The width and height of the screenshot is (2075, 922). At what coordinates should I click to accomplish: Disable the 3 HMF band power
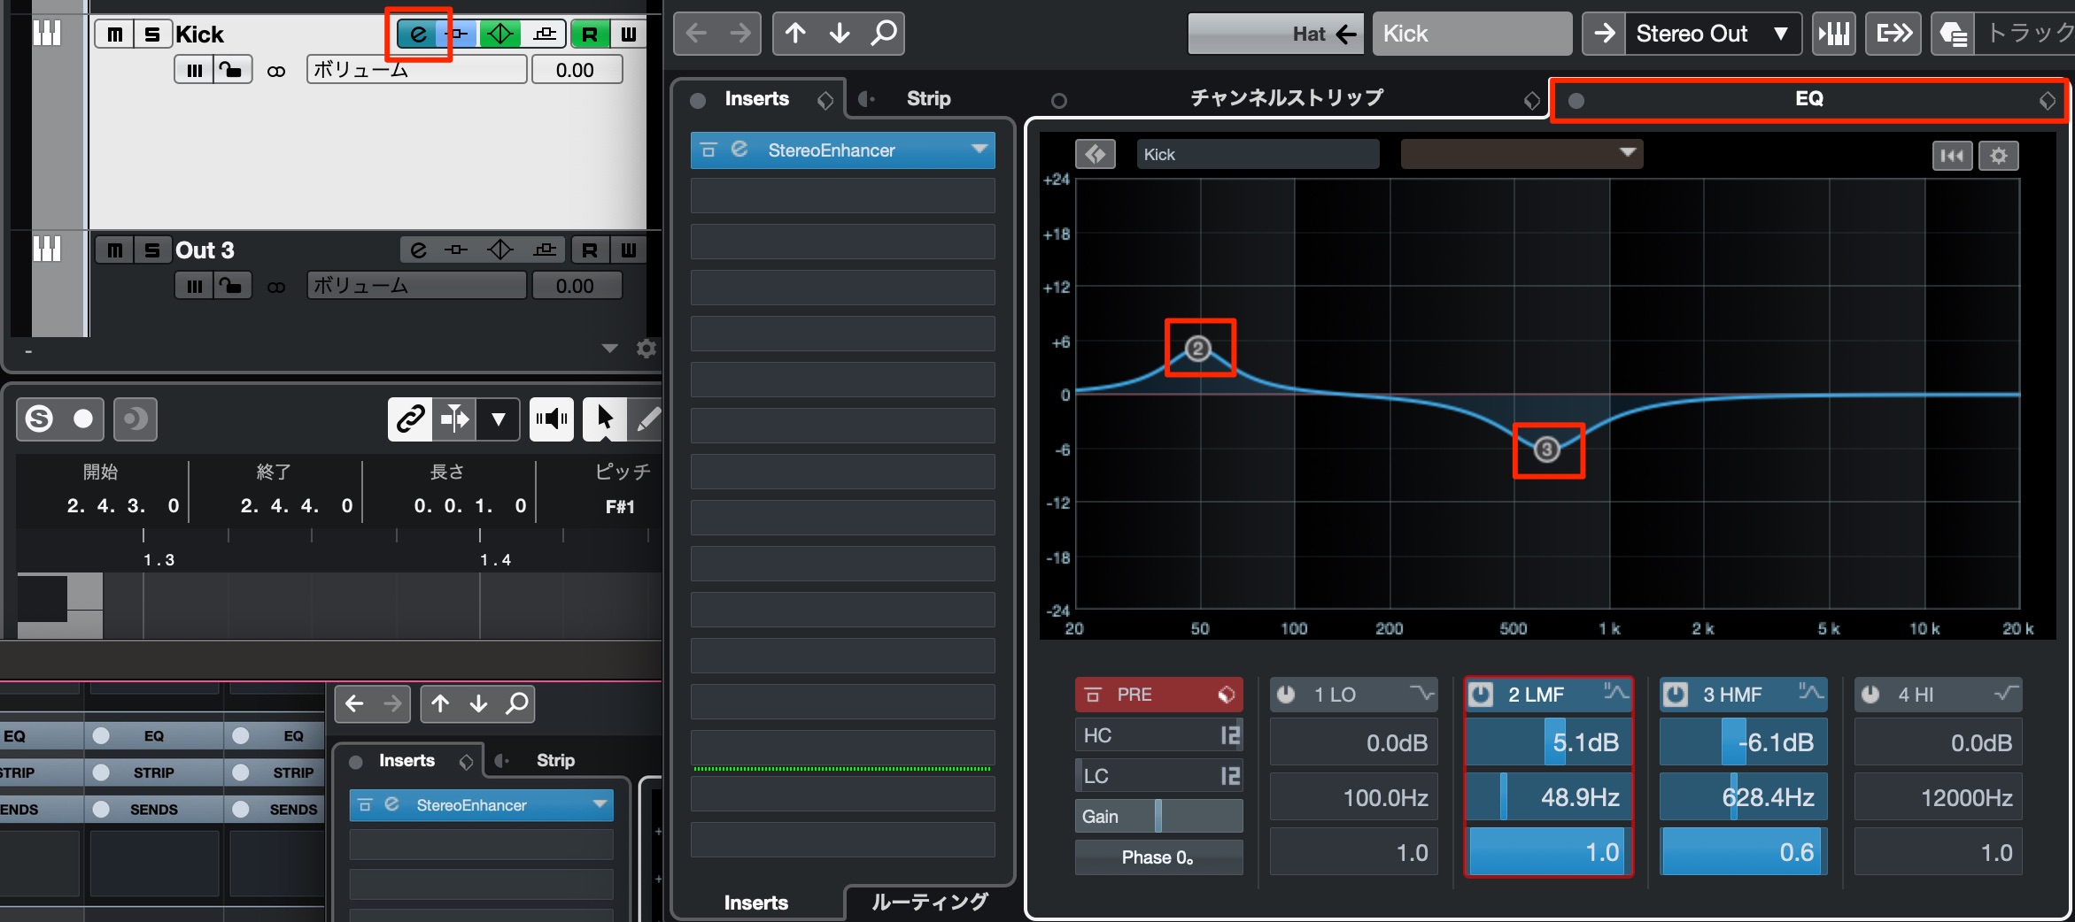pyautogui.click(x=1676, y=695)
